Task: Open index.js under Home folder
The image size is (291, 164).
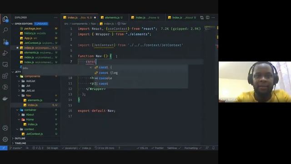Action: tap(36, 124)
